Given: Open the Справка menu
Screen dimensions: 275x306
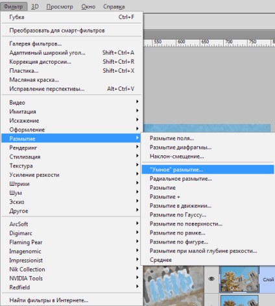Looking at the screenshot, I should (x=114, y=6).
